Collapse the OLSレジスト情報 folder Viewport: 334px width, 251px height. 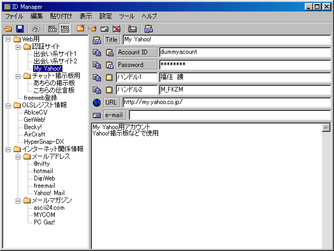point(8,106)
